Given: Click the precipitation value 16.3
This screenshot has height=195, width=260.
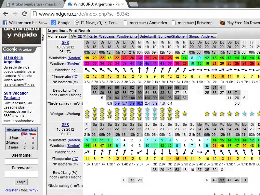Looking at the screenshot, I should pyautogui.click(x=140, y=103).
